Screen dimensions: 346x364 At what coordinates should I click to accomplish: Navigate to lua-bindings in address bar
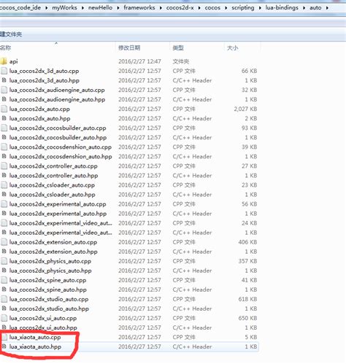(x=282, y=8)
